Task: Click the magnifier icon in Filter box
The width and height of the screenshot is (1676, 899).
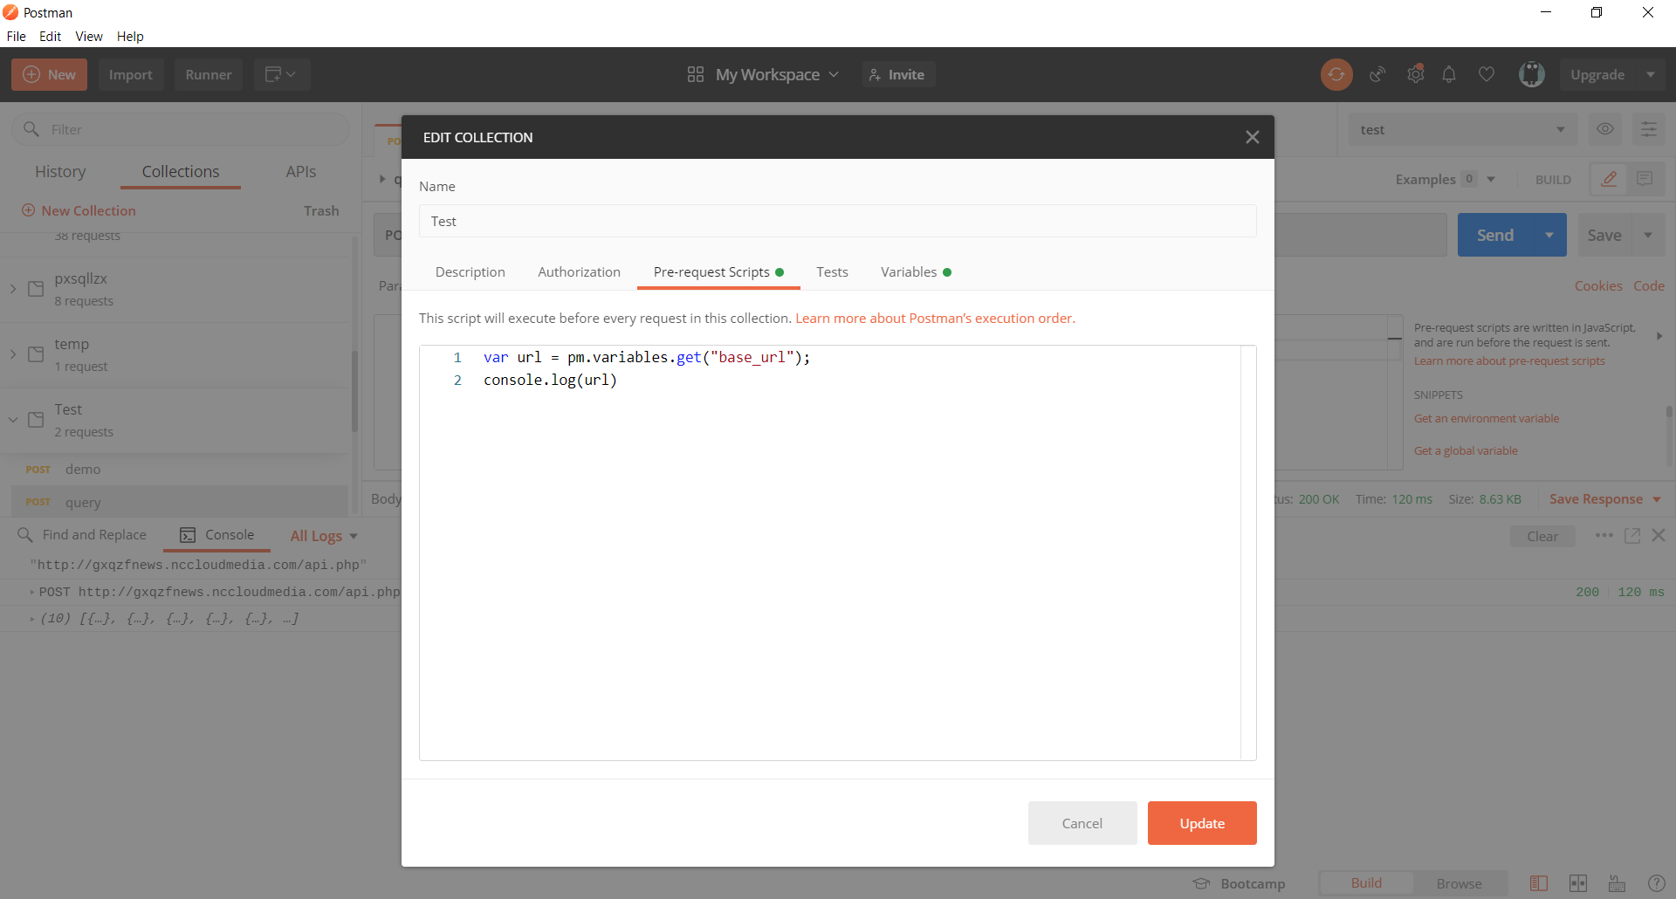Action: pyautogui.click(x=31, y=129)
